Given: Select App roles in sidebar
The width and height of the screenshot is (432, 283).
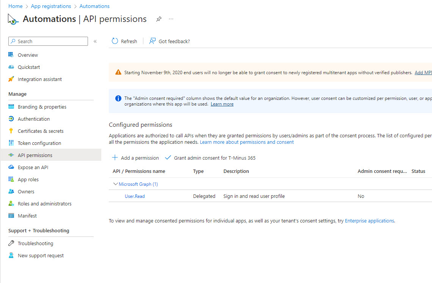Looking at the screenshot, I should 28,179.
